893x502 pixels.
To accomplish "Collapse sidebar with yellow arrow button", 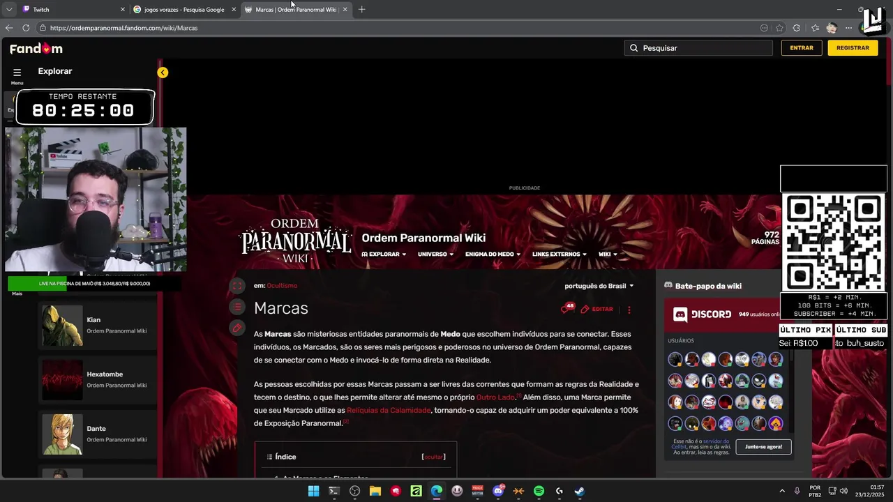I will pyautogui.click(x=163, y=73).
